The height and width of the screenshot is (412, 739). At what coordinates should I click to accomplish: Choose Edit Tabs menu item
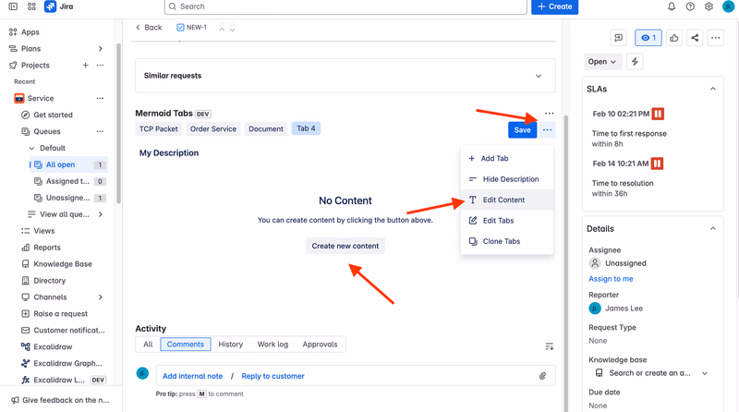point(506,221)
